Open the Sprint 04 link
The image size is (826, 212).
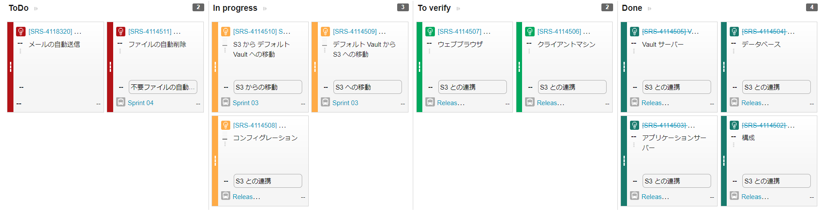pyautogui.click(x=140, y=103)
